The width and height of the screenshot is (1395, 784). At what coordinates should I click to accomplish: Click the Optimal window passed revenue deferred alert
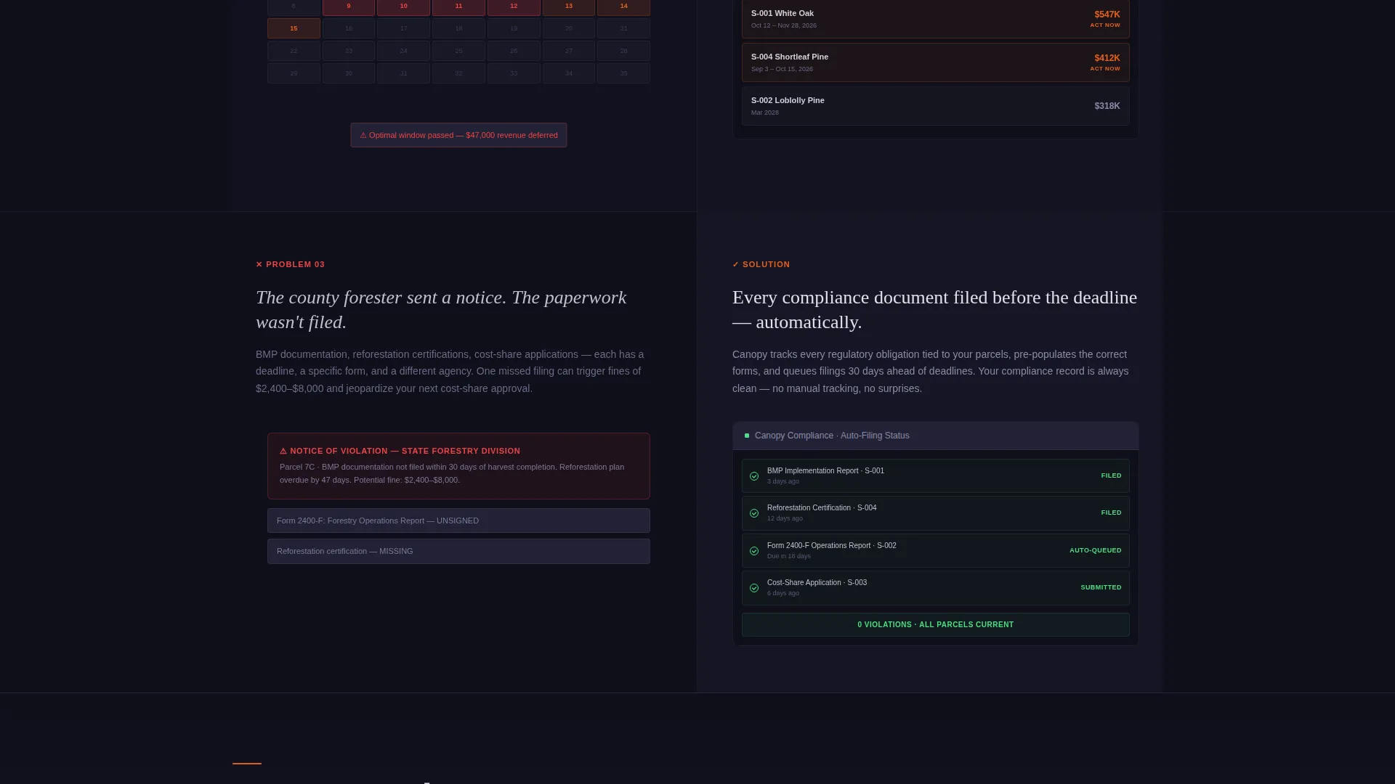pyautogui.click(x=458, y=135)
